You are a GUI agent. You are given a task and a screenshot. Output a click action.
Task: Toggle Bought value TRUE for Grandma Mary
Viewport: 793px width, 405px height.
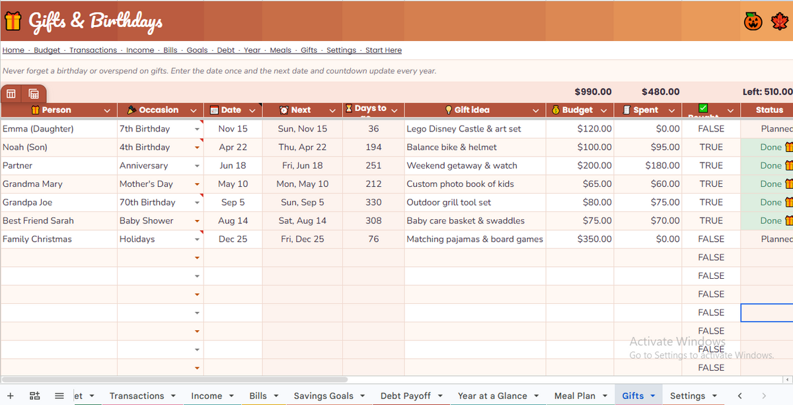(x=711, y=184)
